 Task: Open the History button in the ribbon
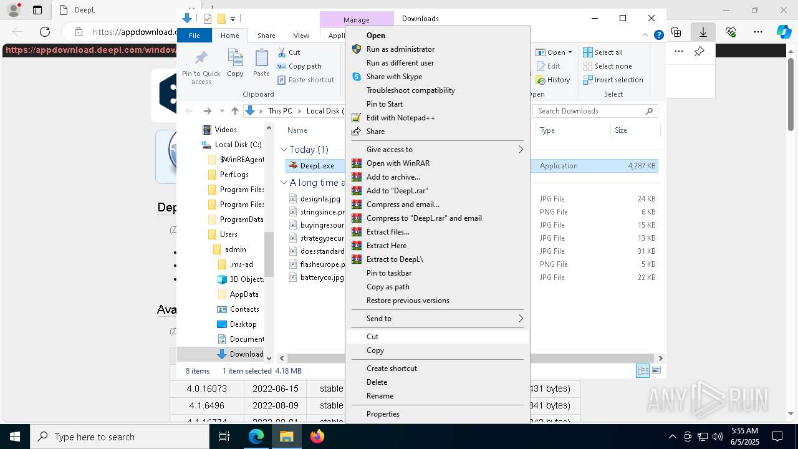553,80
